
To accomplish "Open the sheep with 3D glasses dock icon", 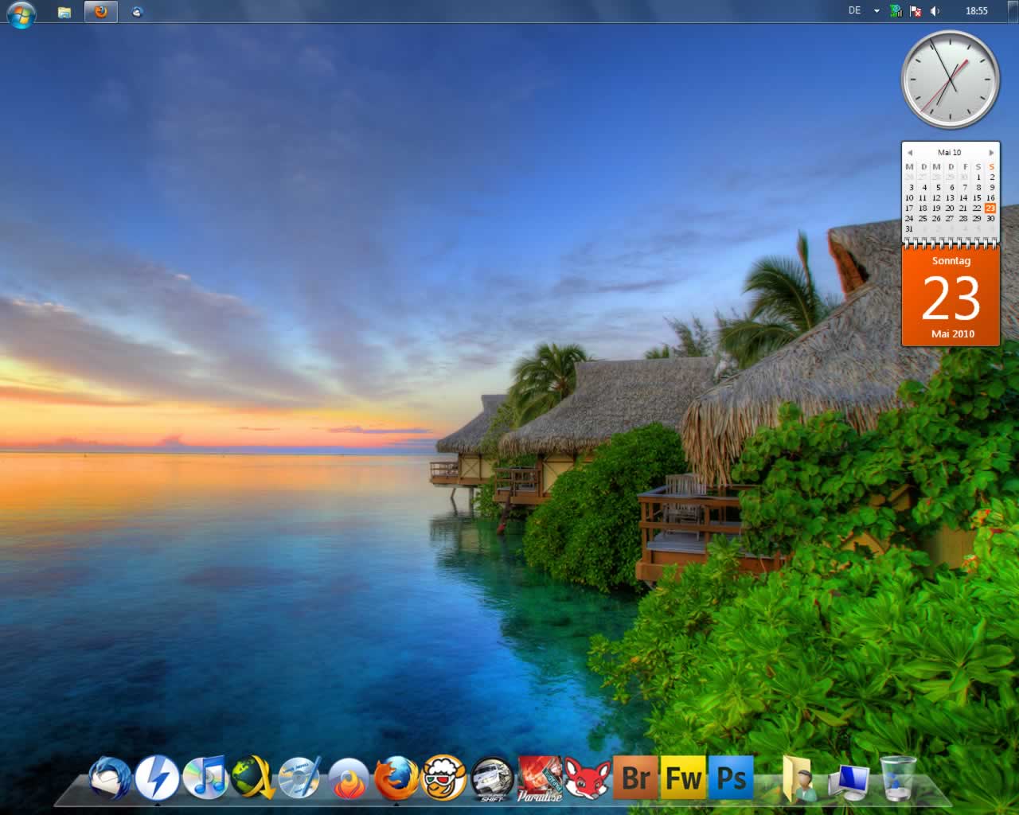I will click(x=444, y=778).
